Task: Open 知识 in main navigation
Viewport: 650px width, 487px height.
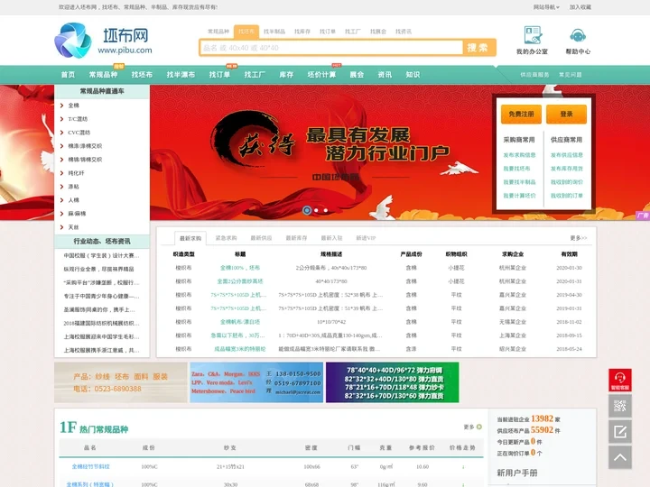Action: 413,75
